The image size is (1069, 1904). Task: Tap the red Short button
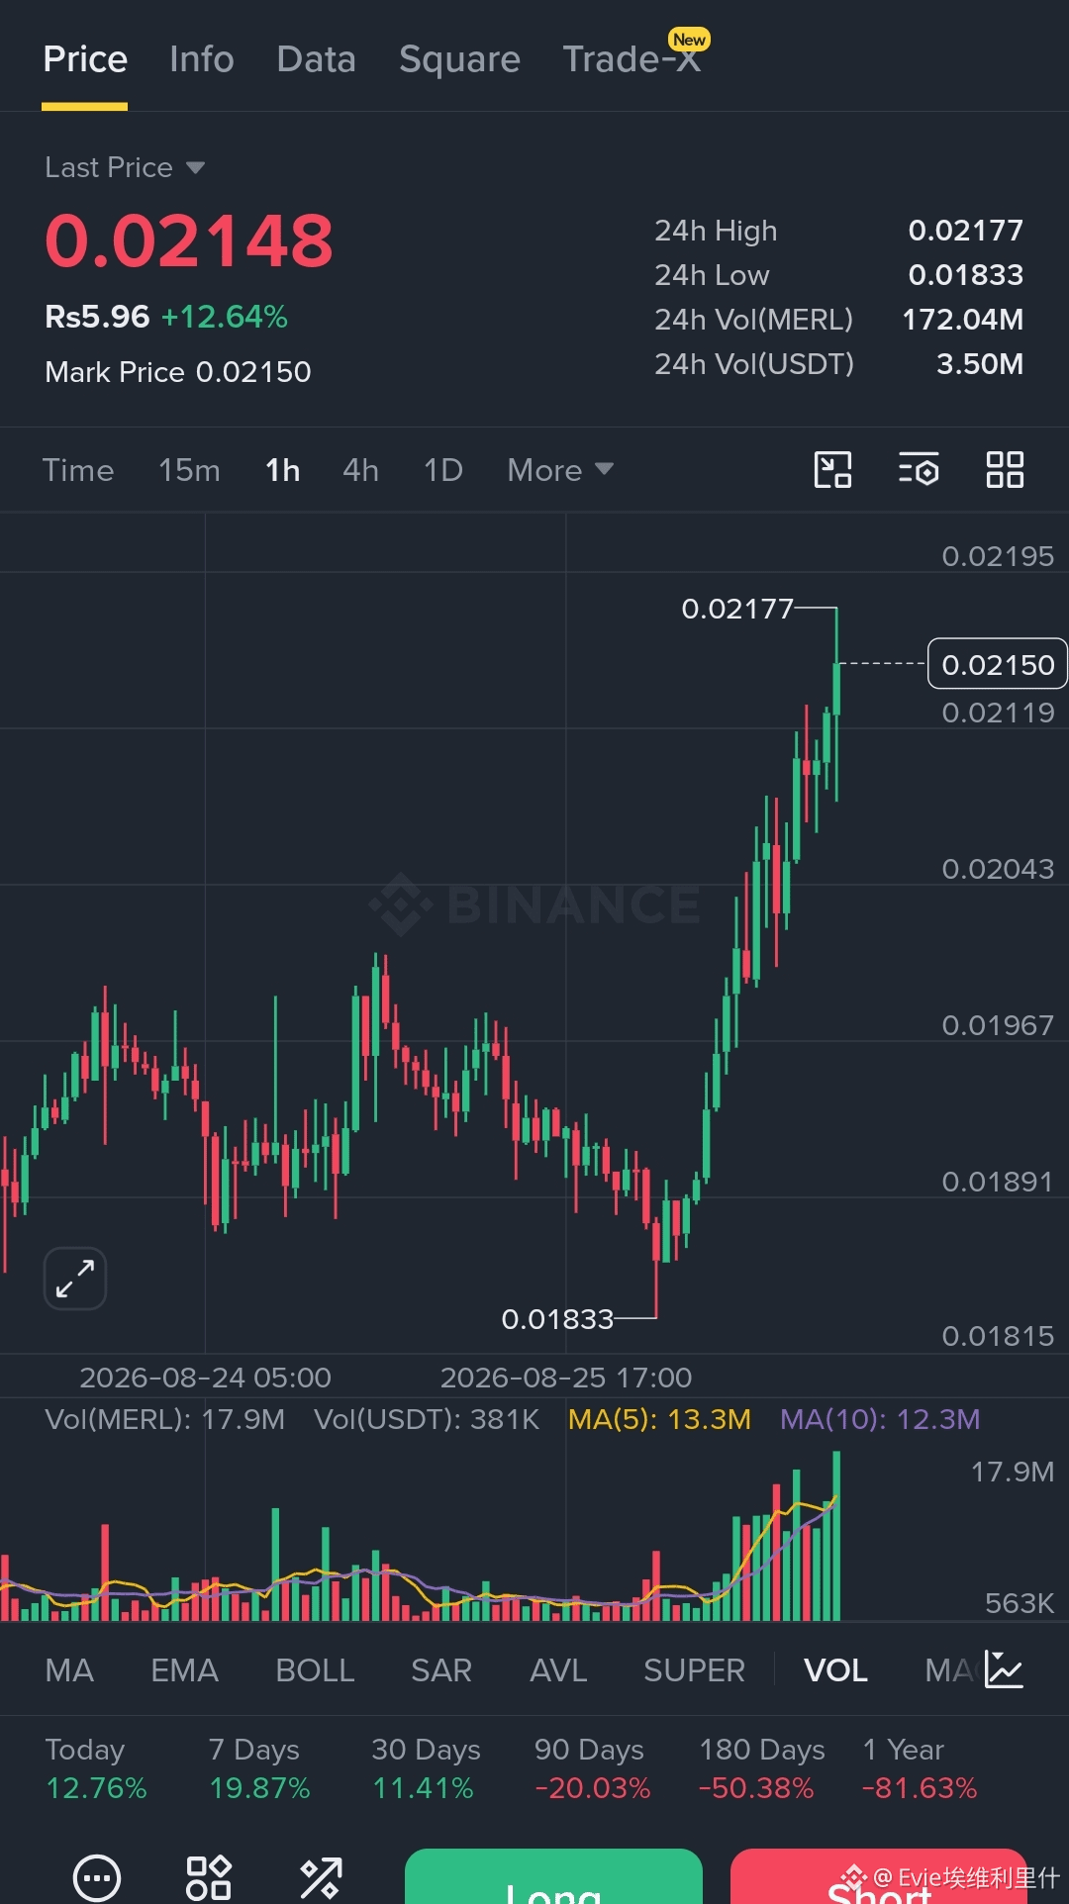(879, 1876)
